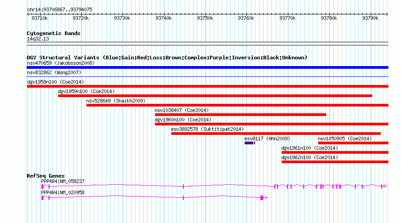Select the red dgv1962n100 loss bar
401x223 pixels.
coord(335,162)
